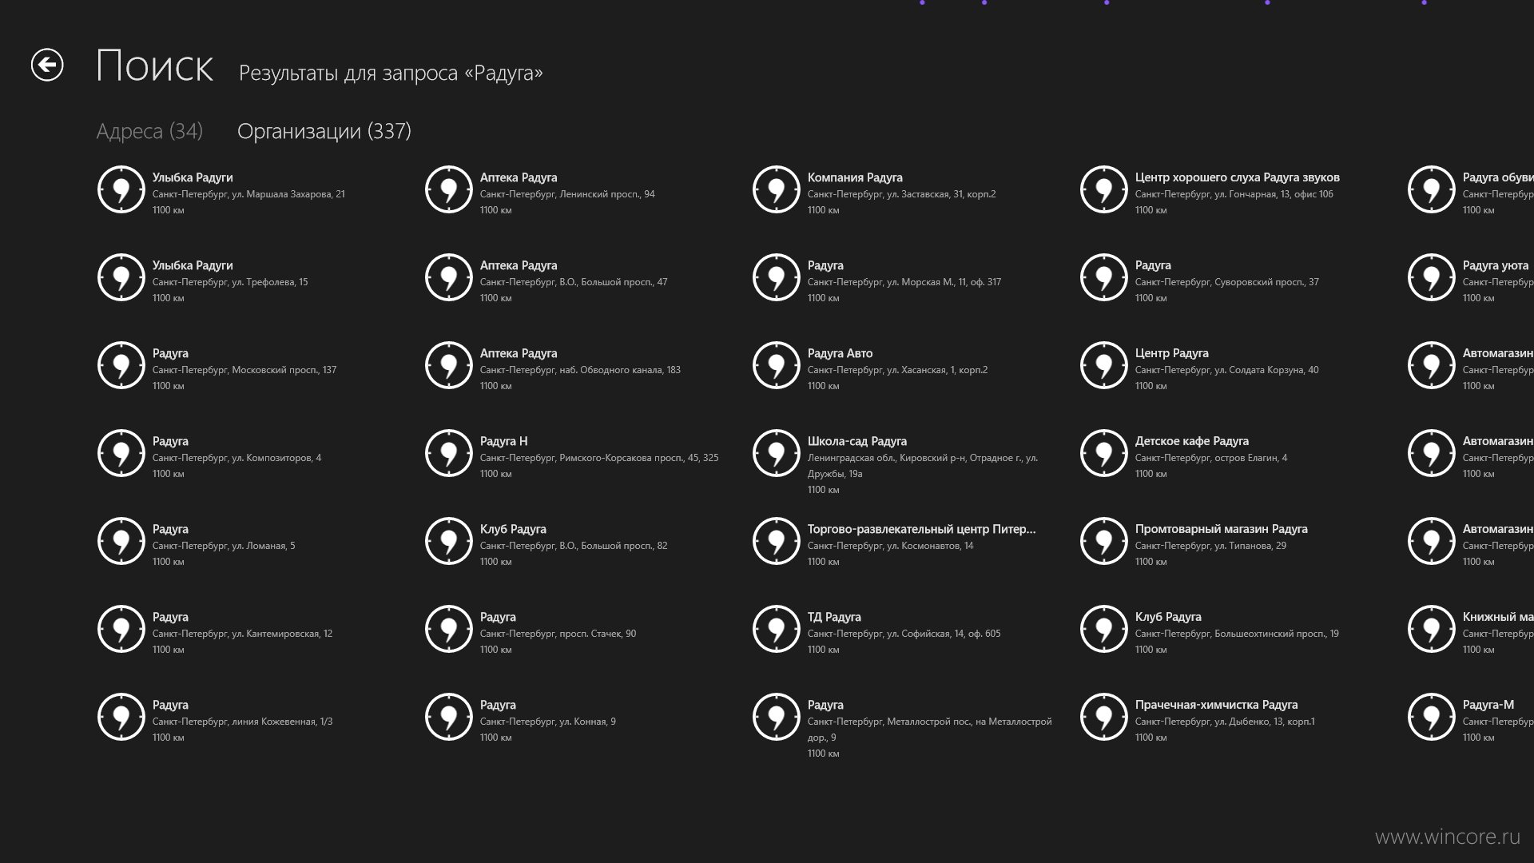The width and height of the screenshot is (1534, 863).
Task: Click location icon beside Радуга Авто
Action: tap(776, 365)
